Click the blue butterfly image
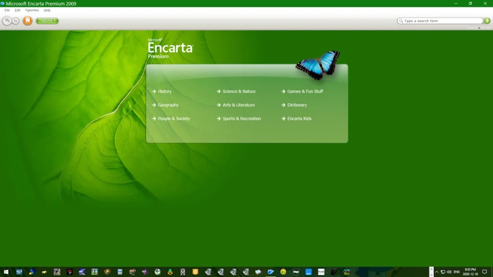The height and width of the screenshot is (277, 493). (x=318, y=64)
